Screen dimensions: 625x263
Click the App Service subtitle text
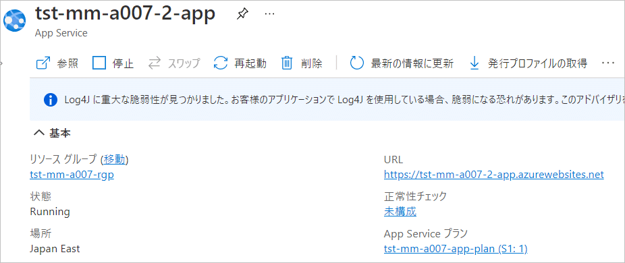click(x=61, y=32)
